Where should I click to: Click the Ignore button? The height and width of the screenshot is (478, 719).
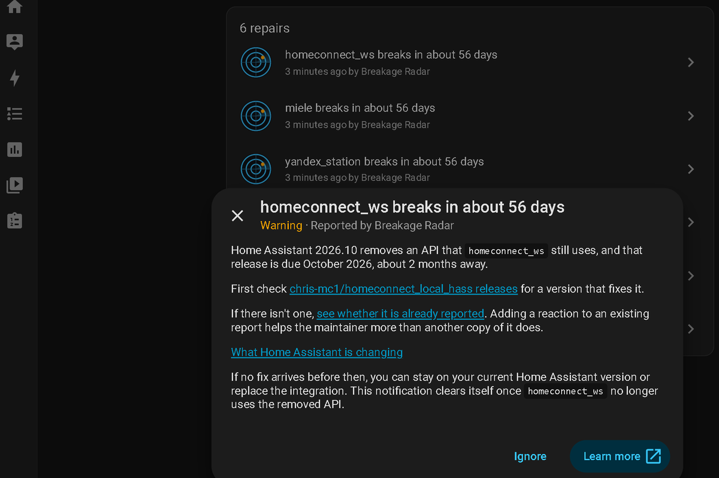(530, 456)
